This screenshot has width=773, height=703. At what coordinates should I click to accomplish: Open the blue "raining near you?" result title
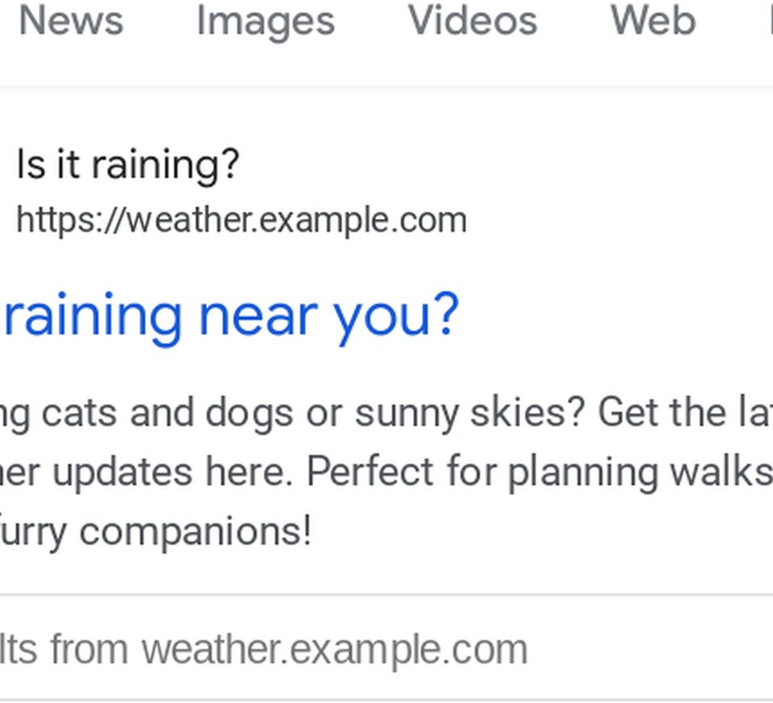pyautogui.click(x=229, y=314)
